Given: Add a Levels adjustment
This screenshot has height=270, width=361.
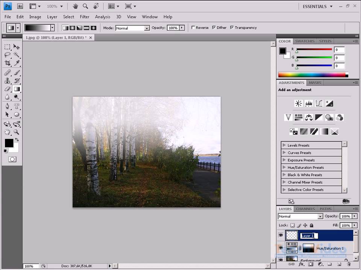Looking at the screenshot, I should point(309,103).
